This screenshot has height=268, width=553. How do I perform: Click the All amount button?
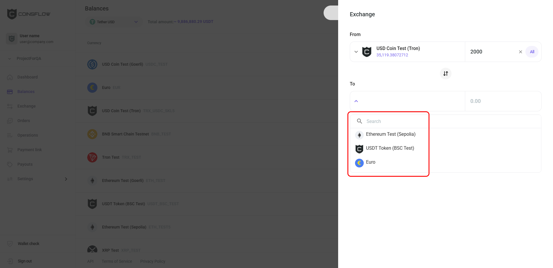[x=532, y=52]
